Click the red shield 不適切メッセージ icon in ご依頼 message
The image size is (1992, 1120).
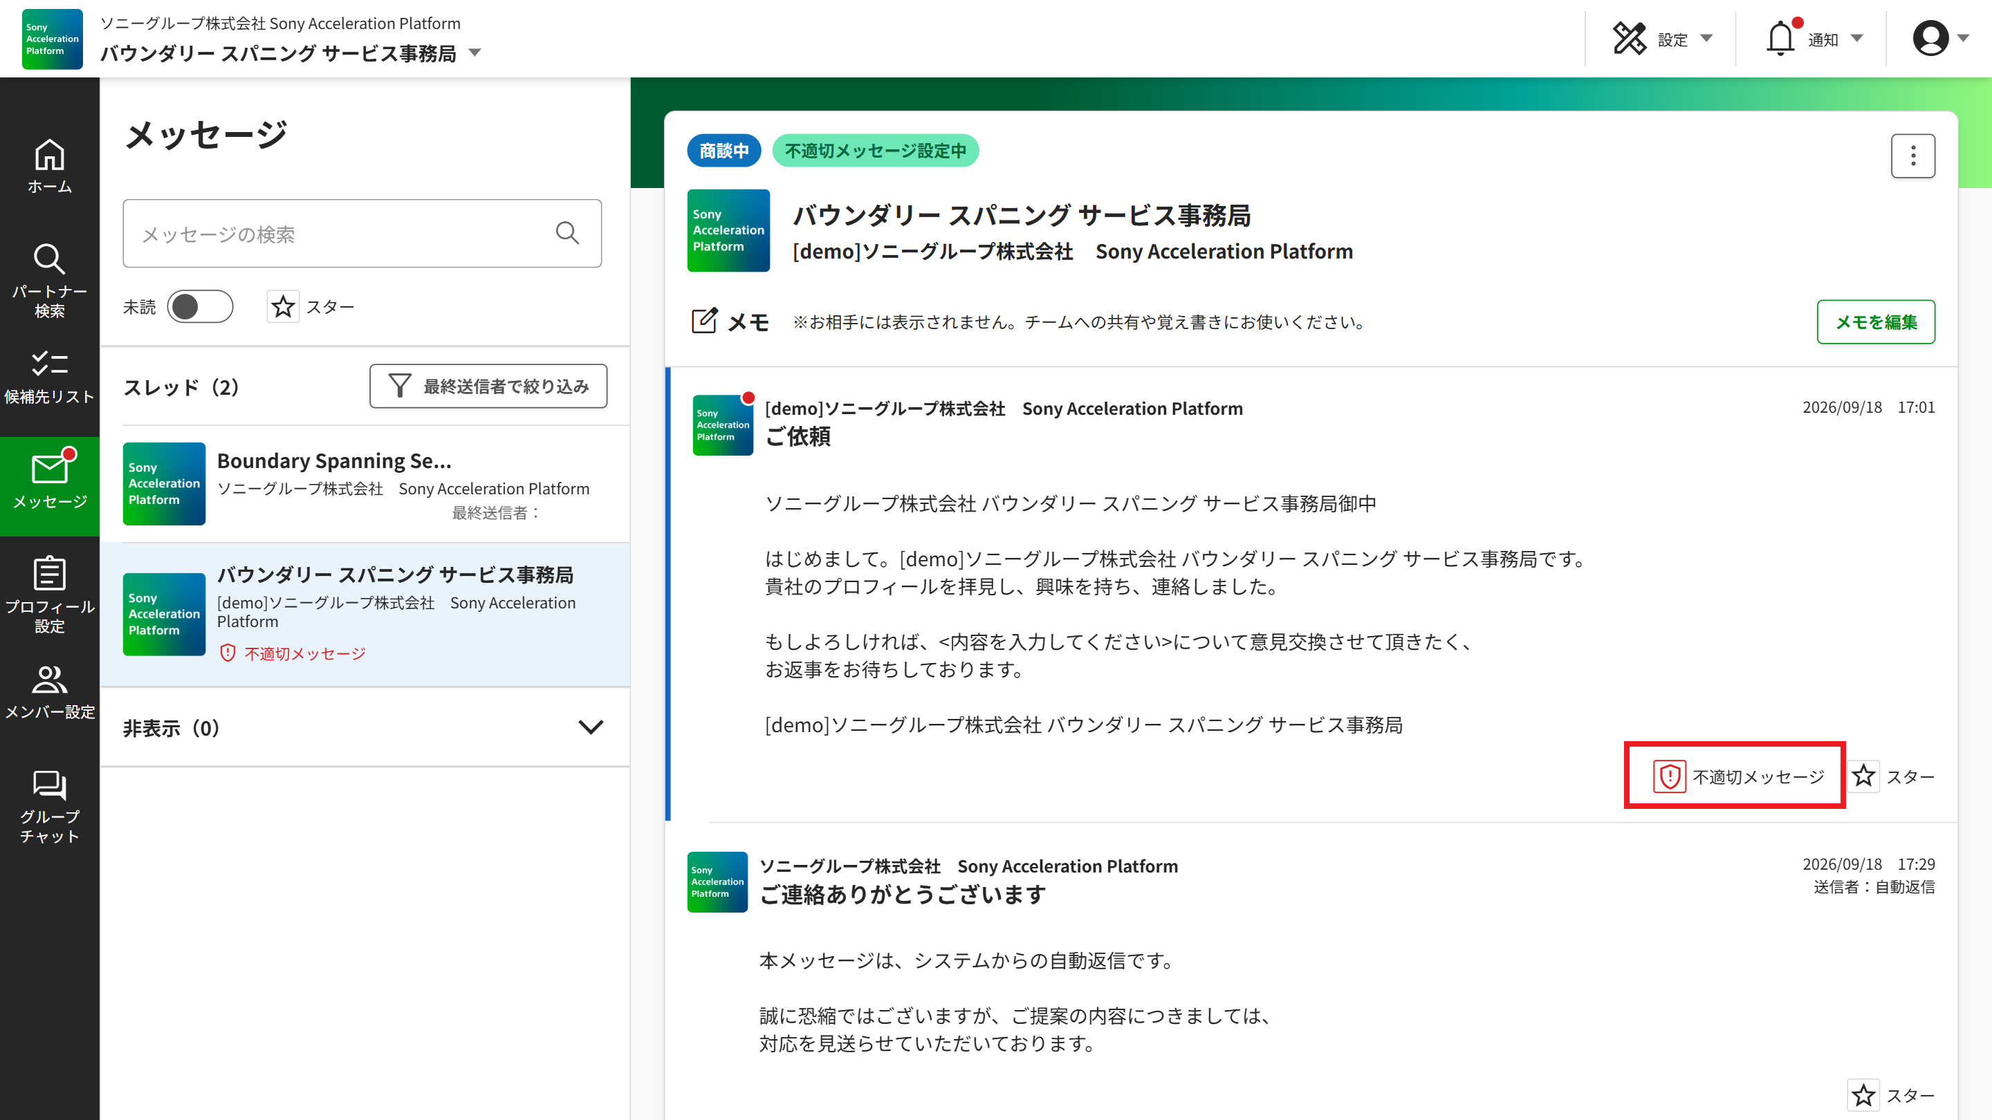(1670, 776)
